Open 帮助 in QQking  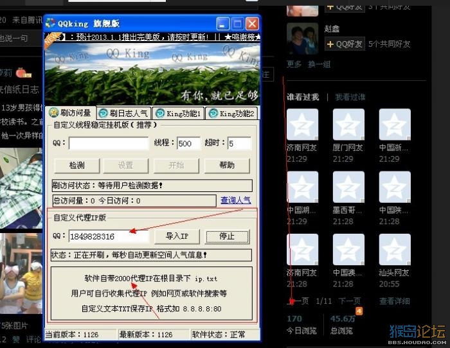[227, 166]
